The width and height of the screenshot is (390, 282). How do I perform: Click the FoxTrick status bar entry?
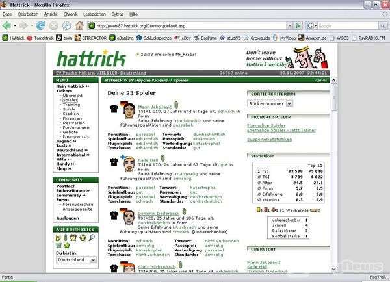(x=378, y=277)
